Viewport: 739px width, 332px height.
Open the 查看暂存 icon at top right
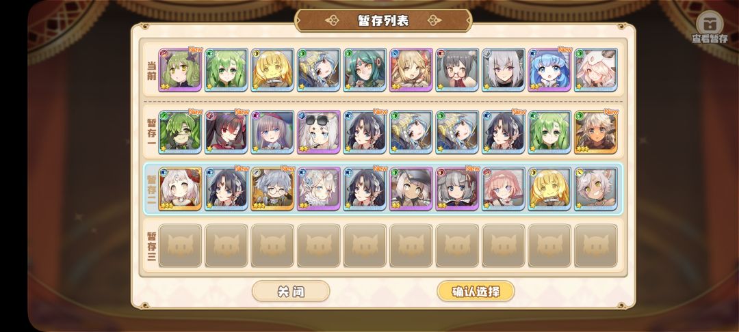tap(710, 27)
